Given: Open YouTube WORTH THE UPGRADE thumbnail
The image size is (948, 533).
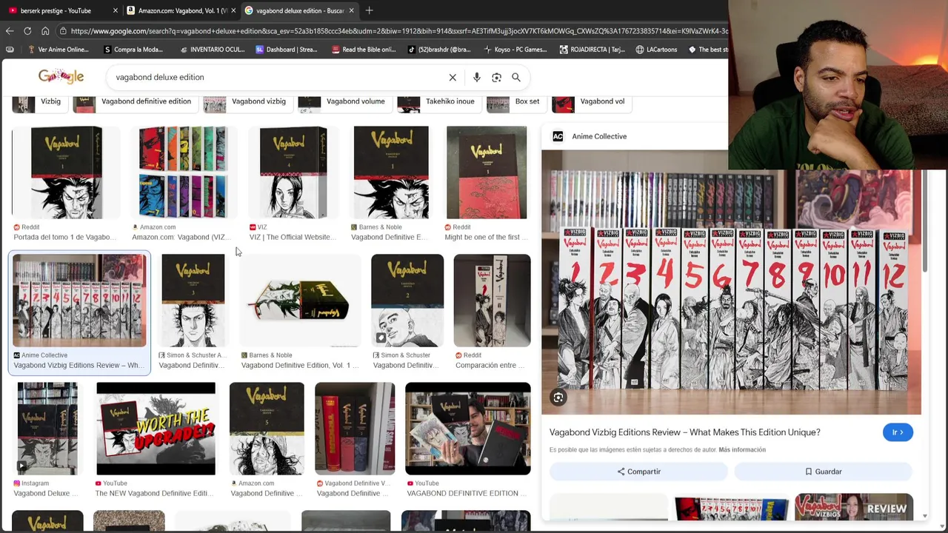Looking at the screenshot, I should pos(156,429).
